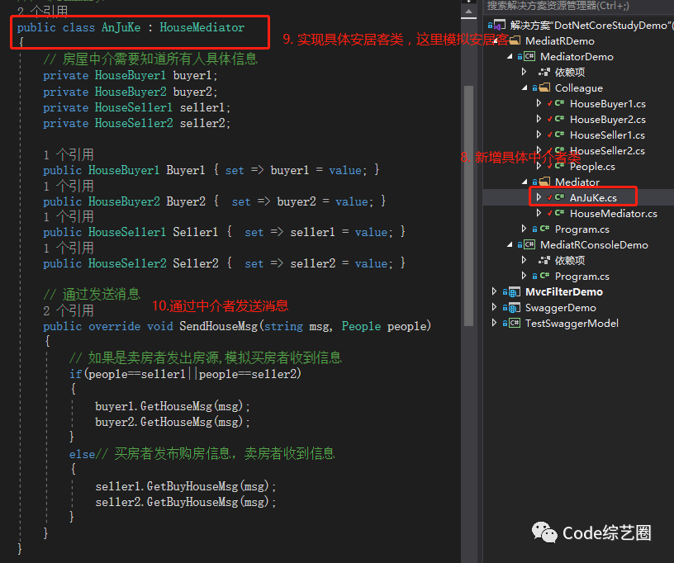Click the dependencies icon under MediatRConsoleDemo
The width and height of the screenshot is (674, 563).
544,260
